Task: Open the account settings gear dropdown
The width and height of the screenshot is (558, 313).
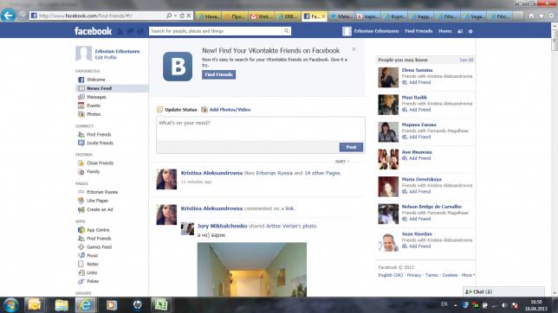Action: pyautogui.click(x=470, y=31)
